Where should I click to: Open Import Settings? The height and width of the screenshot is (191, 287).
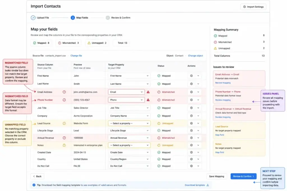click(x=253, y=7)
